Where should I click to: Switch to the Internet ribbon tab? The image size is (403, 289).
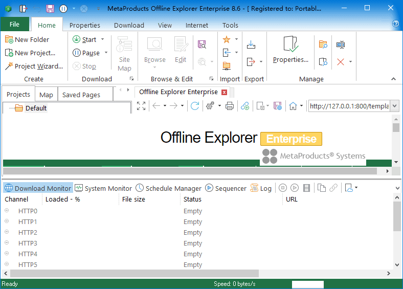tap(196, 26)
